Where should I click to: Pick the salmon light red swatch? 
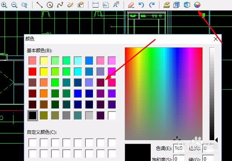32,61
